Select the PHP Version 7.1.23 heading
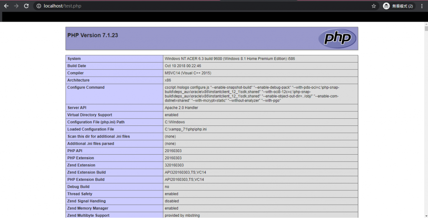Viewport: 428px width, 218px height. click(x=92, y=35)
